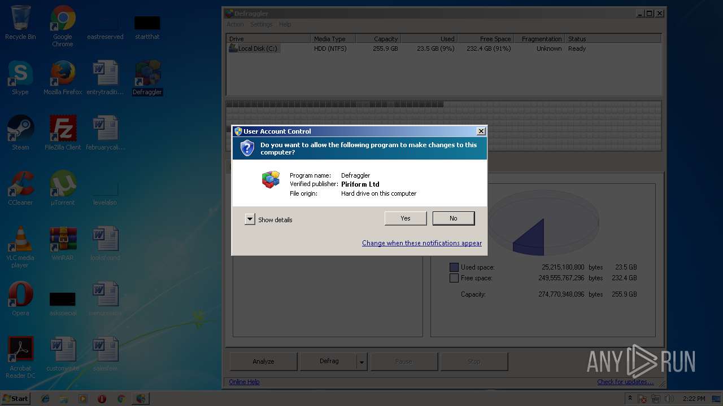The height and width of the screenshot is (406, 723).
Task: Open CCleaner desktop shortcut
Action: pyautogui.click(x=20, y=188)
